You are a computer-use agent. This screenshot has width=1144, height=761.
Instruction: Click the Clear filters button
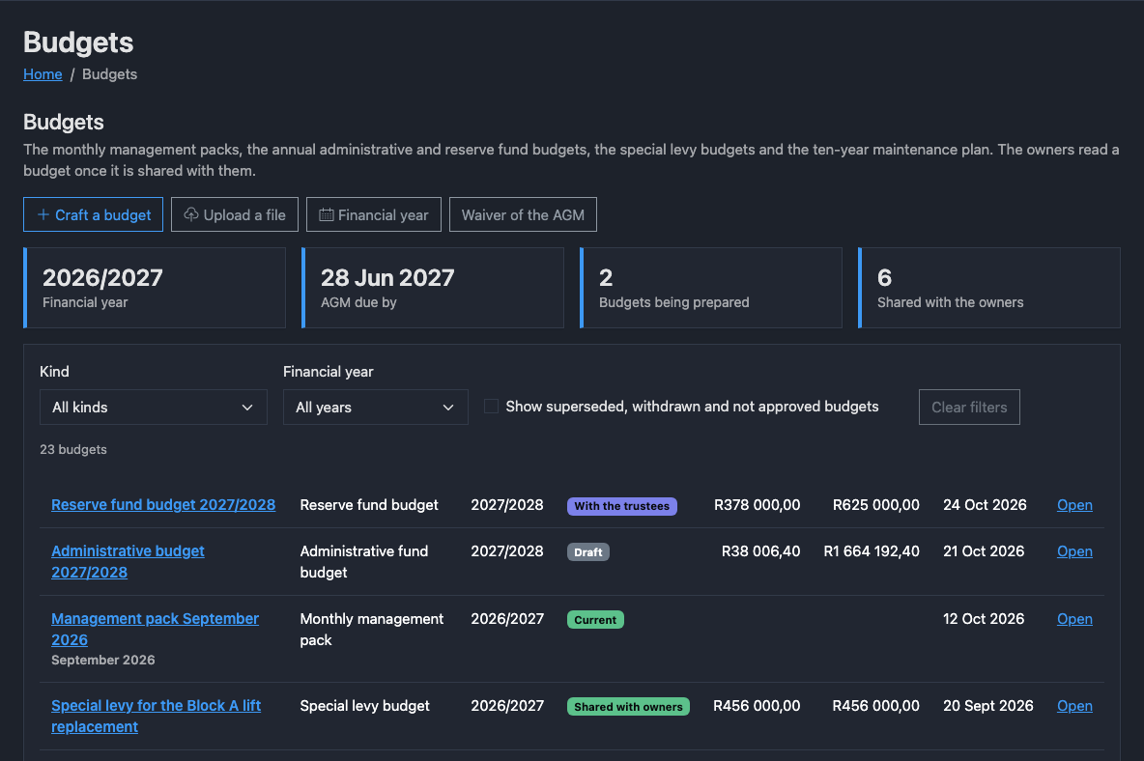tap(969, 407)
